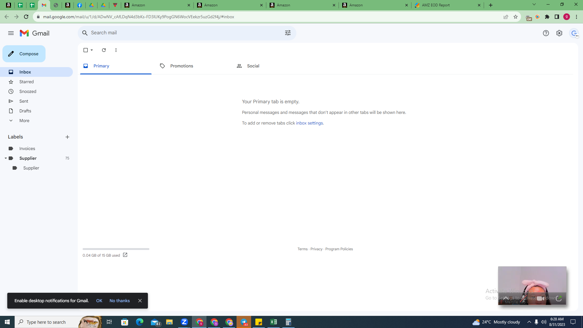This screenshot has height=328, width=583.
Task: Open the nested Supplier sub-label
Action: coord(36,168)
